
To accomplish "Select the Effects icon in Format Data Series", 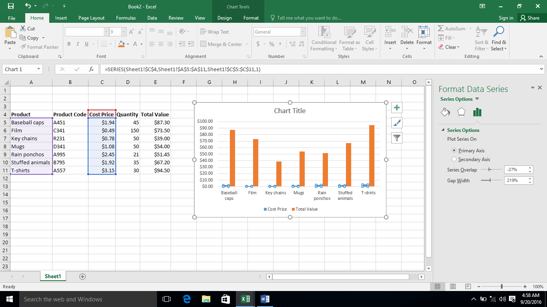I will point(461,112).
